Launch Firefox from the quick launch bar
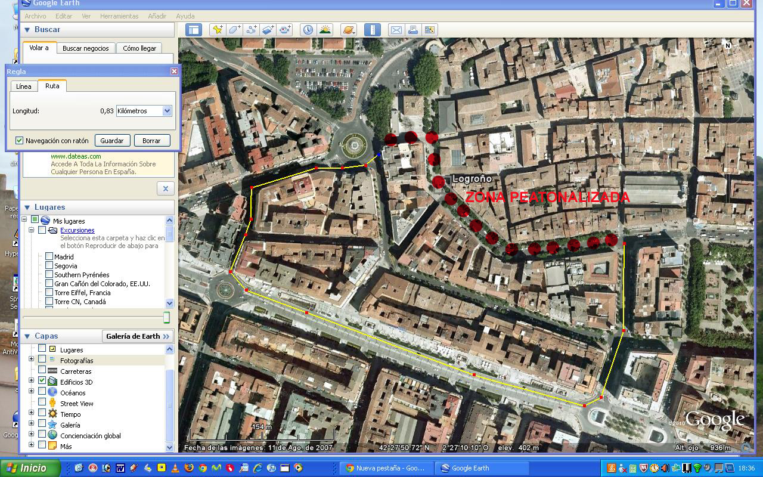 click(189, 468)
